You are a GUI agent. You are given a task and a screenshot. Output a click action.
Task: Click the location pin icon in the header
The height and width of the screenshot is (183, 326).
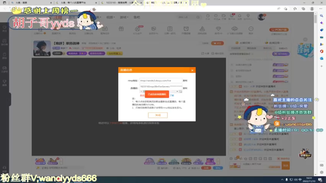(x=248, y=17)
